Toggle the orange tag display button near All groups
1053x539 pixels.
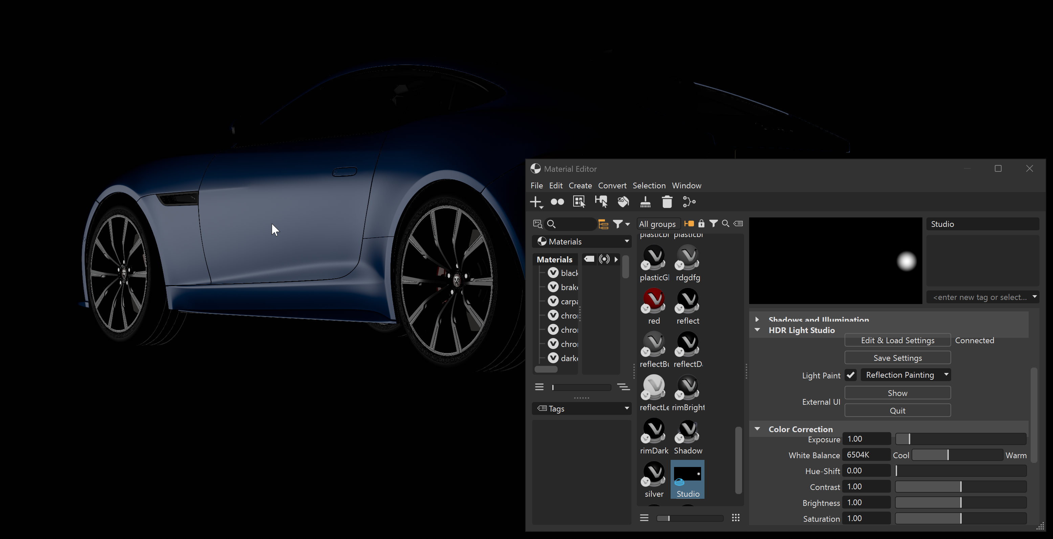[x=689, y=224]
